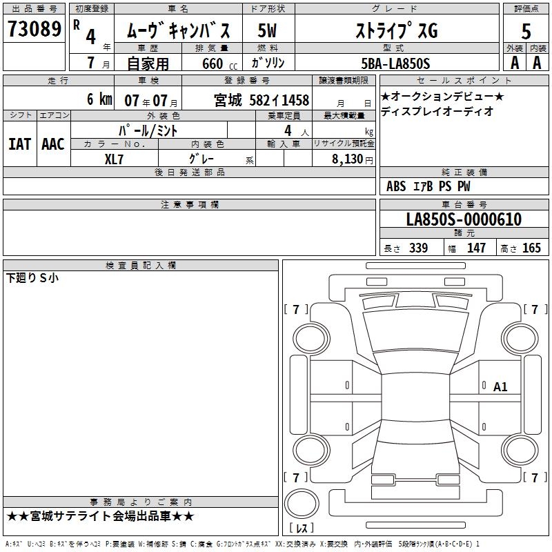Click the 宮城サテライト会場出品車 notice
This screenshot has height=552, width=552.
point(100,516)
